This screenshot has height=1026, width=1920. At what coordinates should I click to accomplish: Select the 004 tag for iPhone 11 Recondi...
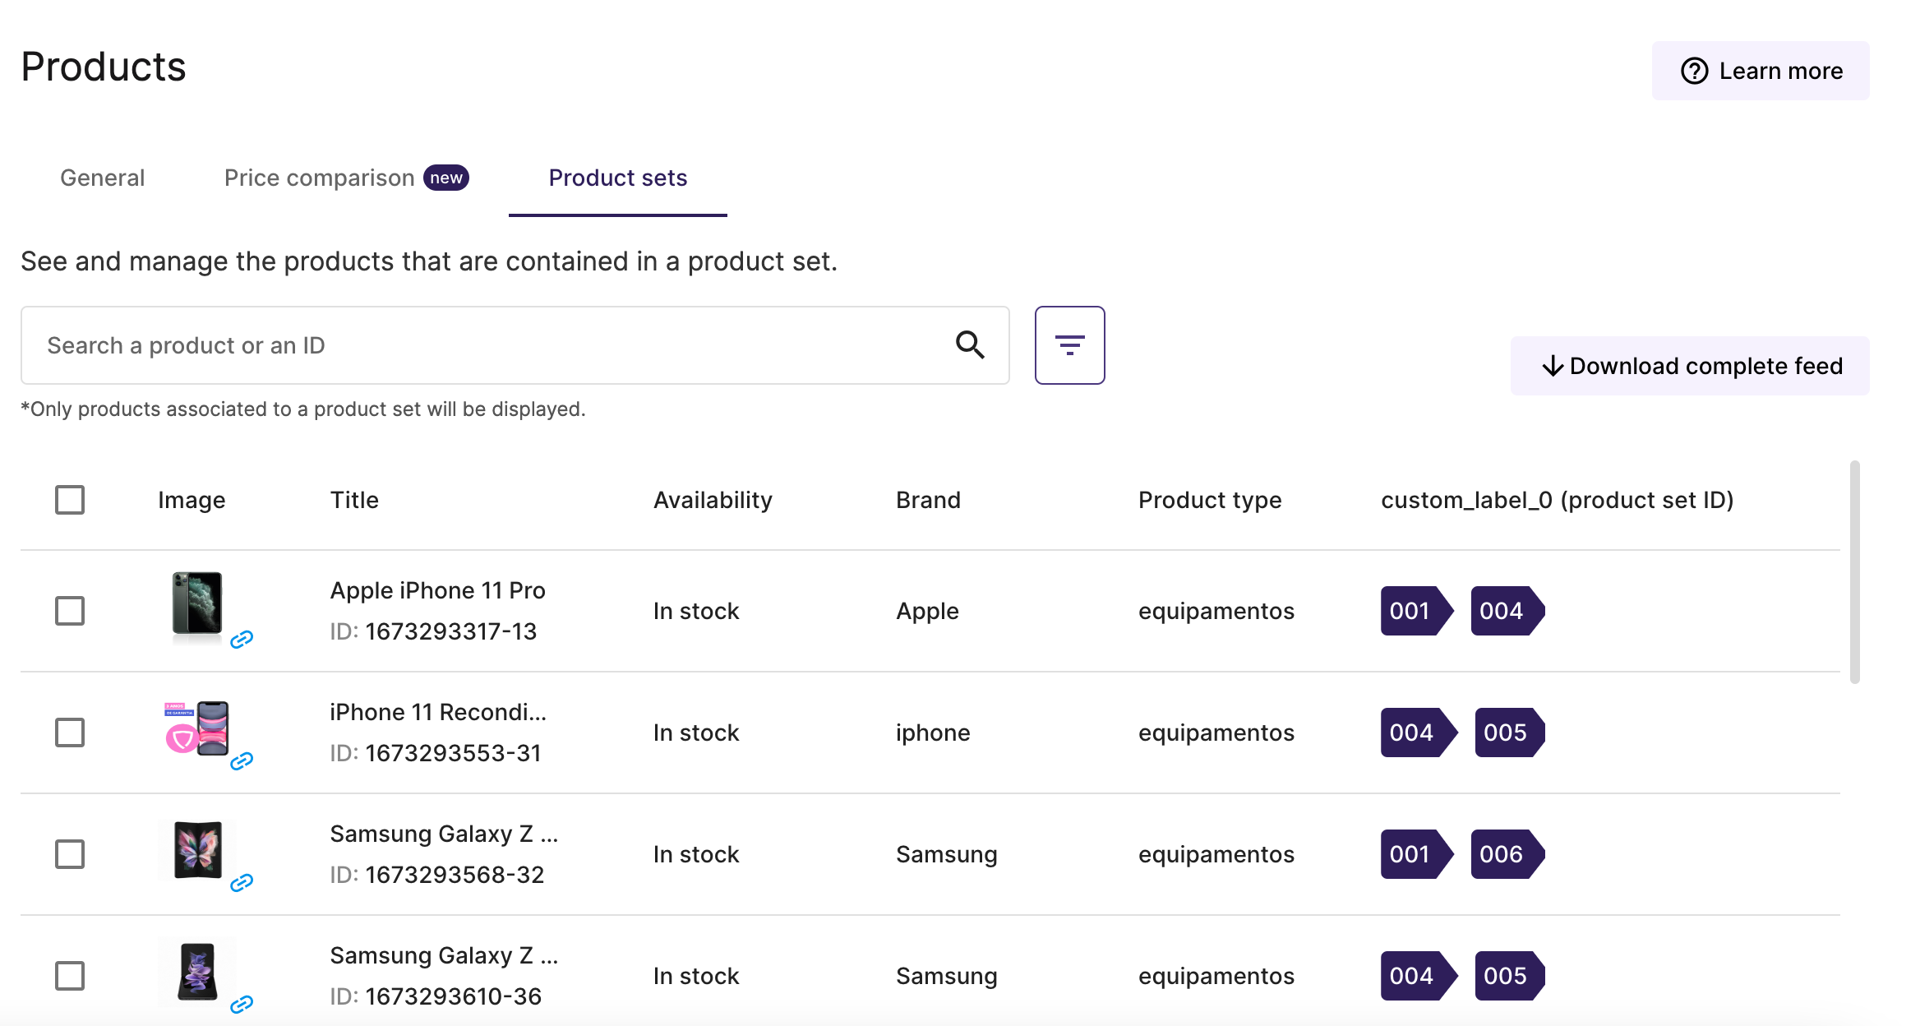coord(1419,733)
